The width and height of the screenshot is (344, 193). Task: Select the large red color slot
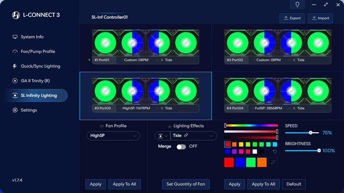point(229,162)
